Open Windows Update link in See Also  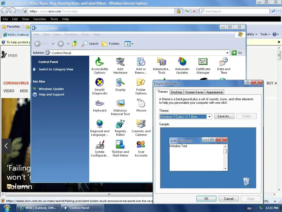51,89
